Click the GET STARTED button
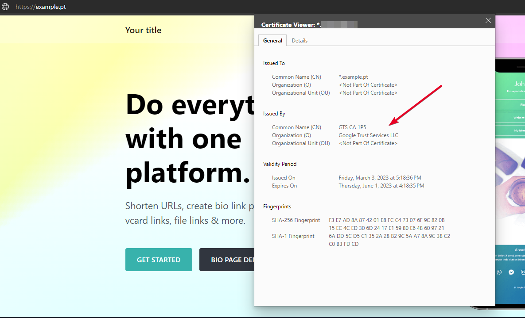This screenshot has width=525, height=318. (159, 260)
